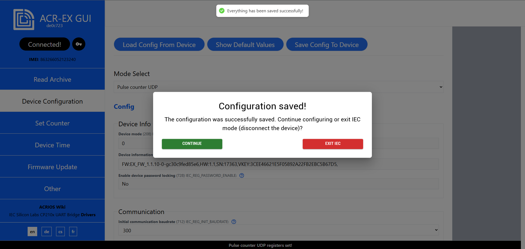
Task: Open the Mode Select dropdown
Action: [x=278, y=87]
